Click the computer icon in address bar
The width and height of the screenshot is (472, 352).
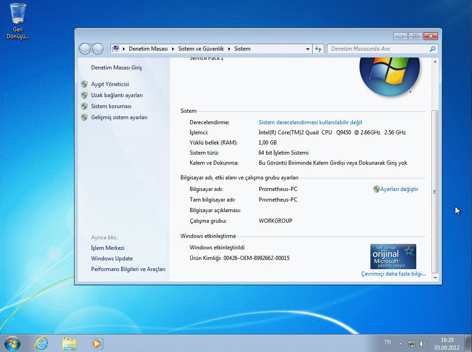click(116, 48)
